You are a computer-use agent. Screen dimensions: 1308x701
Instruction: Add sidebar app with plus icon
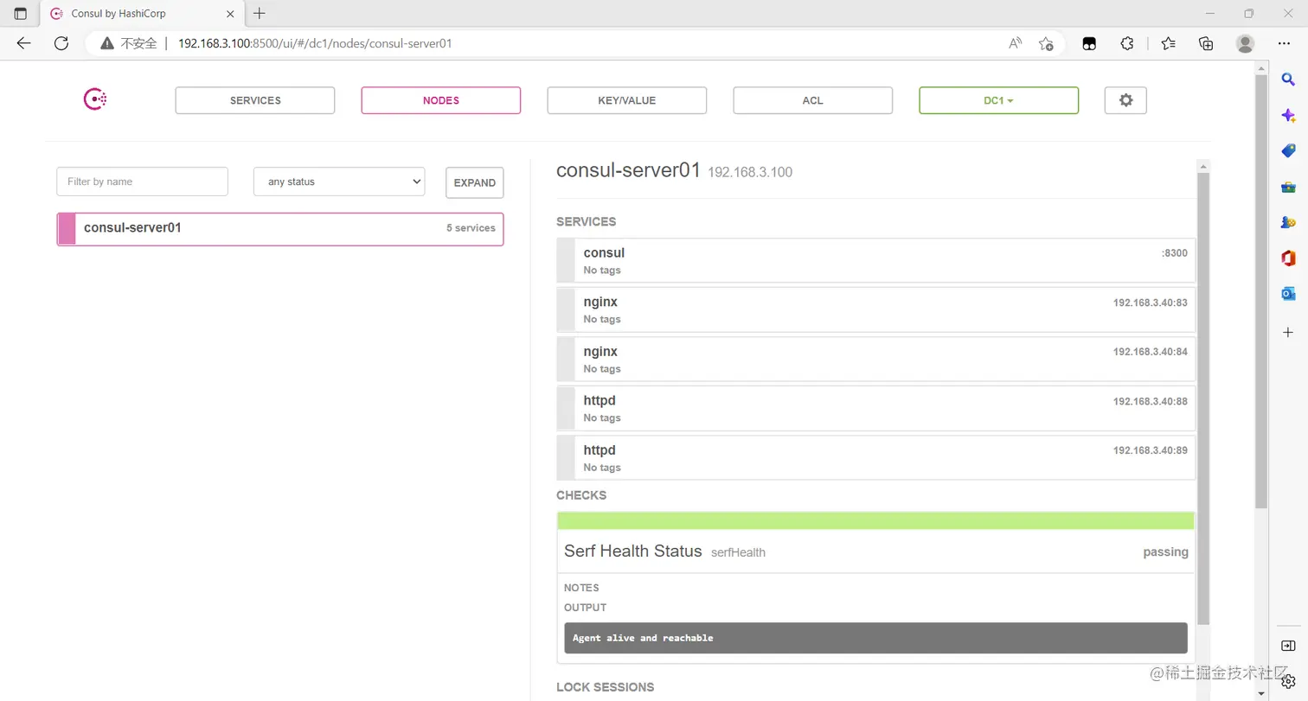pos(1288,332)
